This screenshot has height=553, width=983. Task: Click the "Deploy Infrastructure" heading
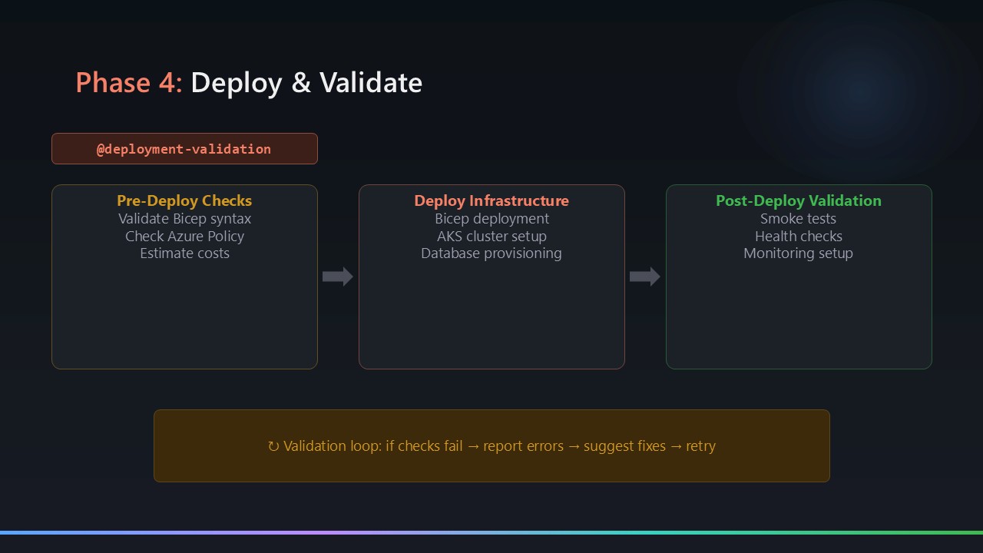point(491,200)
